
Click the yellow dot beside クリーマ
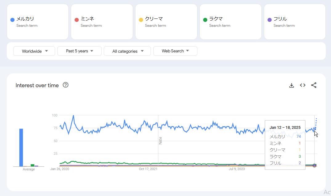click(x=141, y=20)
